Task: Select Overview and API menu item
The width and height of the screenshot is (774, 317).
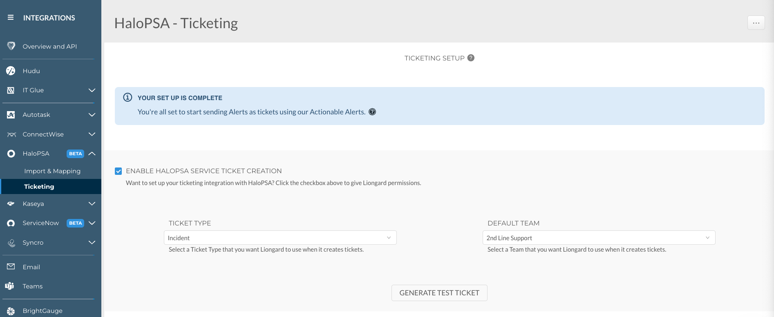Action: point(49,47)
